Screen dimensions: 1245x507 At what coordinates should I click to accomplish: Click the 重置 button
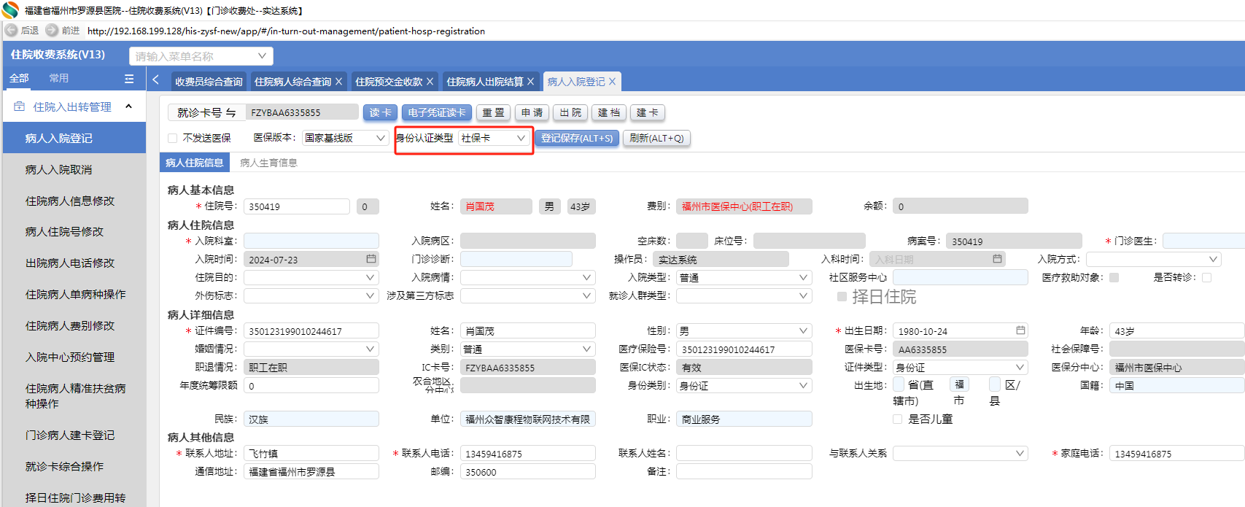click(494, 112)
